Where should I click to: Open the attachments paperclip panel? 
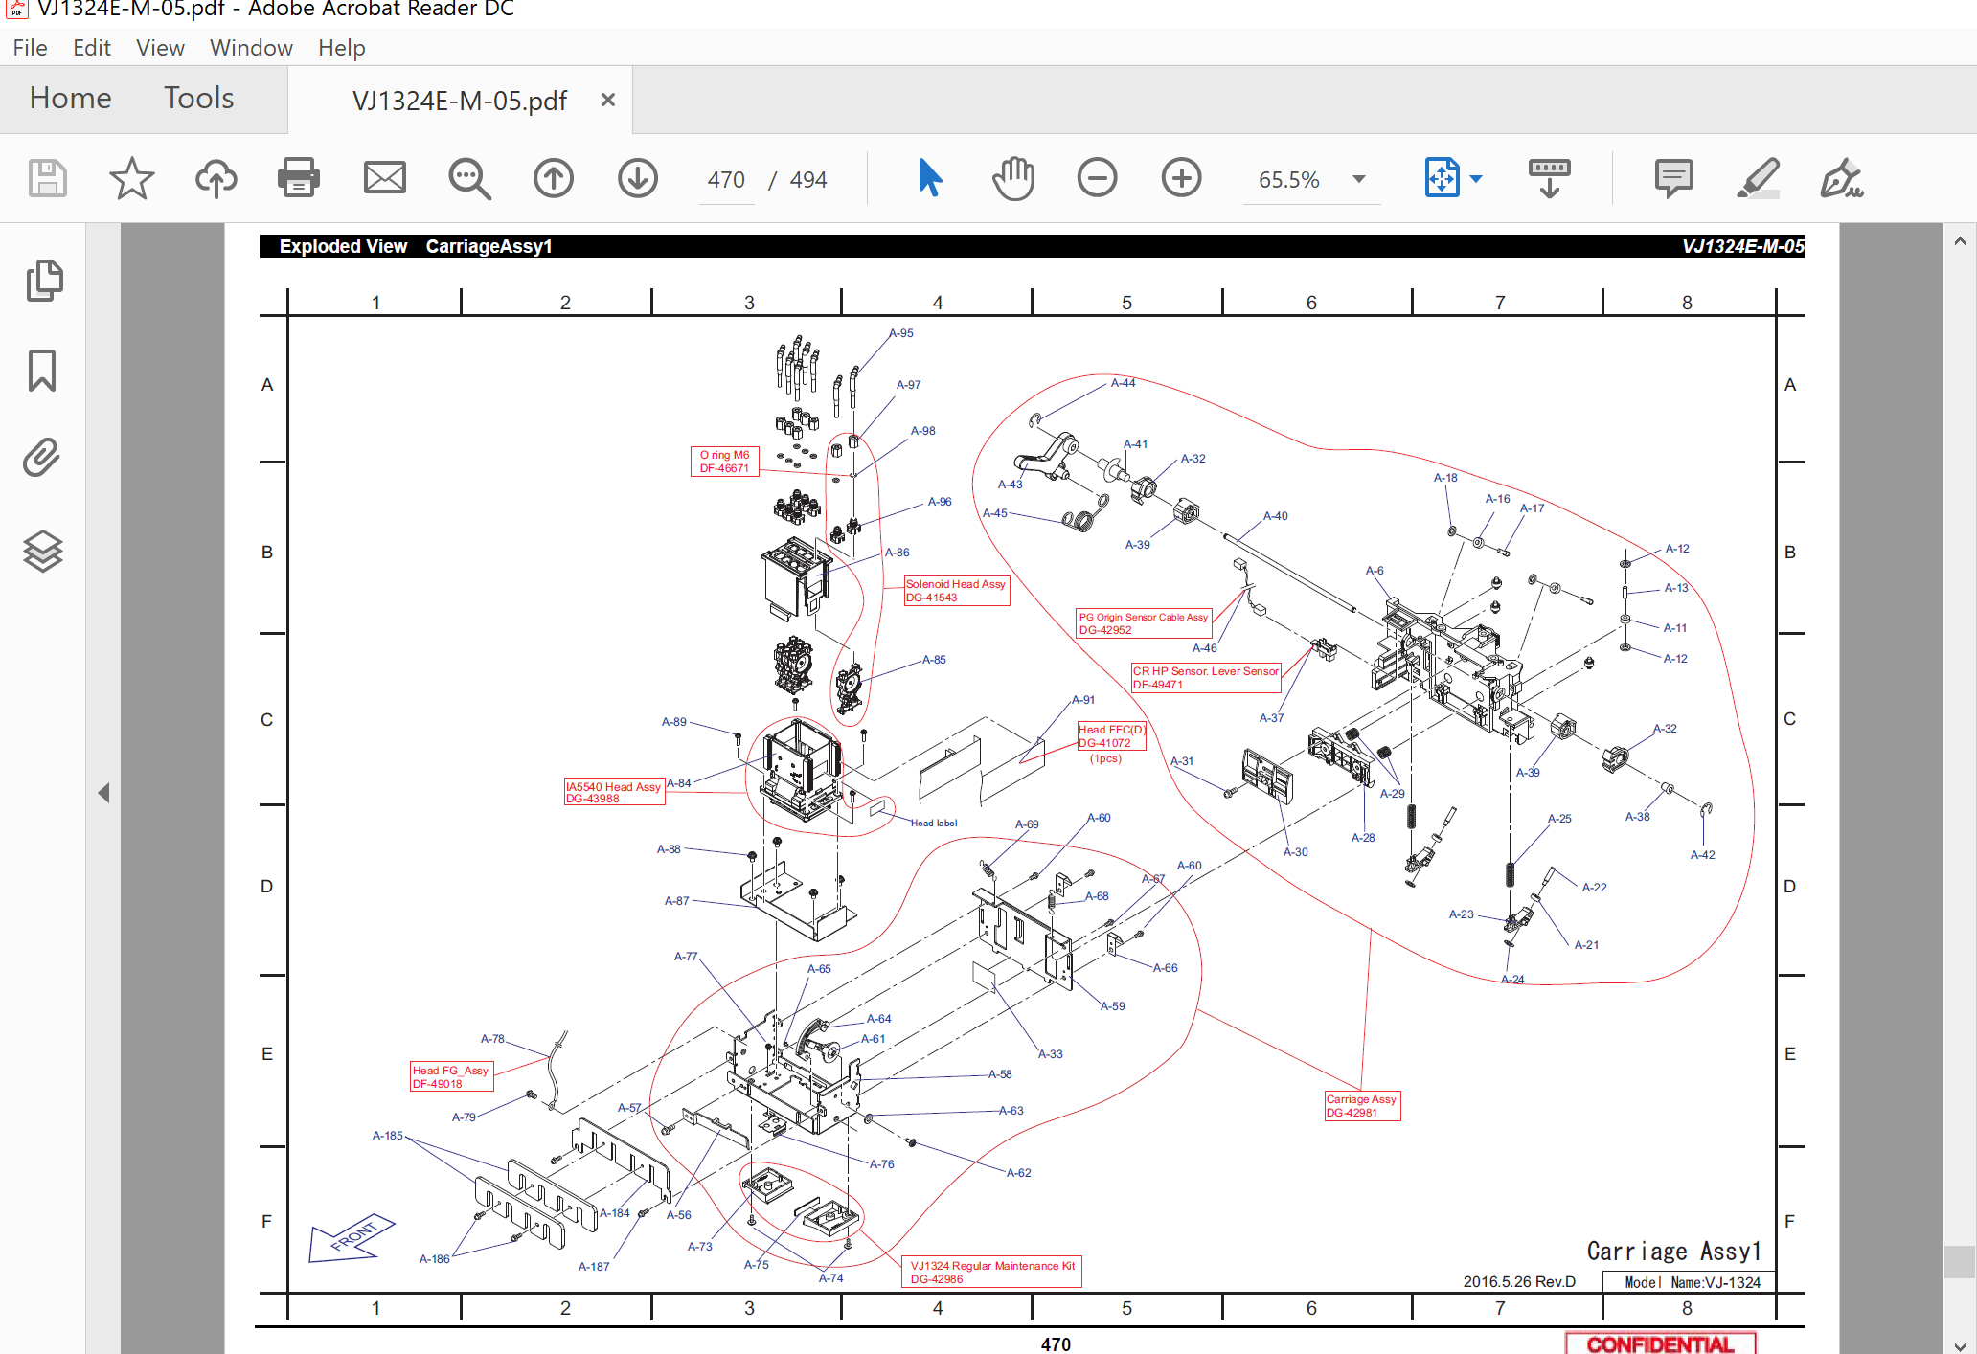[42, 458]
